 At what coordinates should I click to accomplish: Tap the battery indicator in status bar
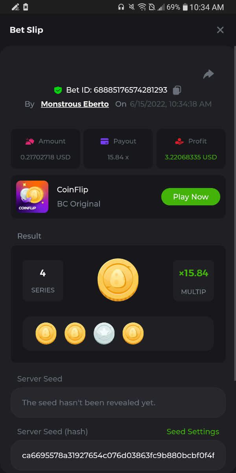click(x=185, y=7)
